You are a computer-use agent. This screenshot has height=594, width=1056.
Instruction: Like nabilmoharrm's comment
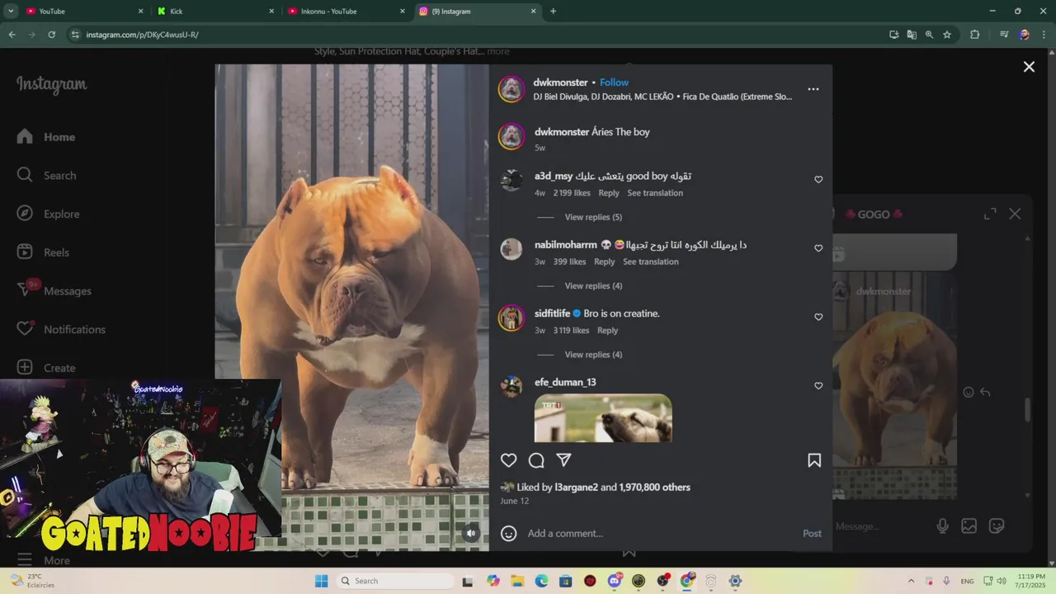pos(818,248)
